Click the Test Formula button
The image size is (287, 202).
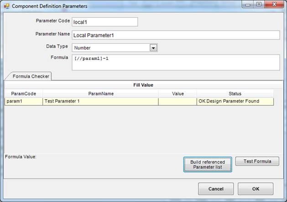pyautogui.click(x=257, y=161)
